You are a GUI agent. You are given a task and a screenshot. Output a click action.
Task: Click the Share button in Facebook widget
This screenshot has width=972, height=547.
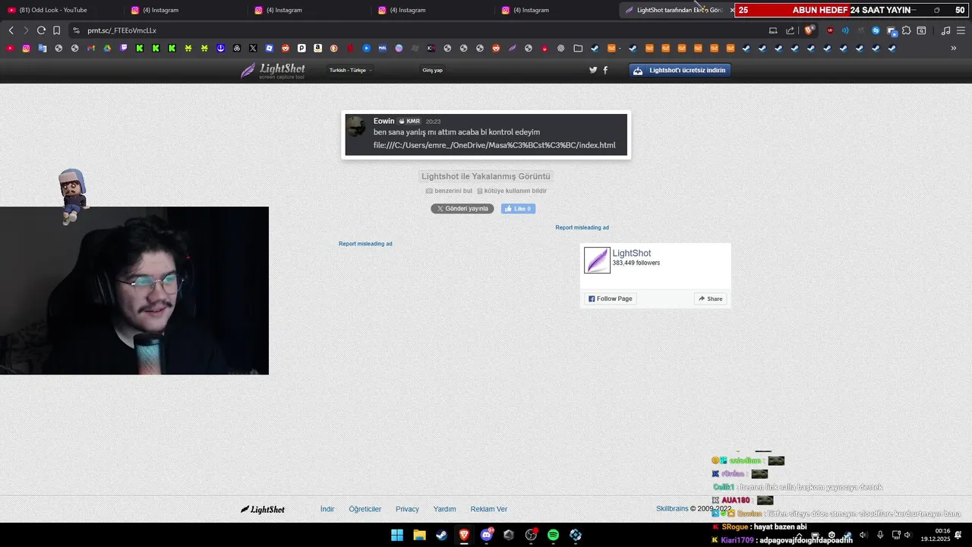point(711,299)
